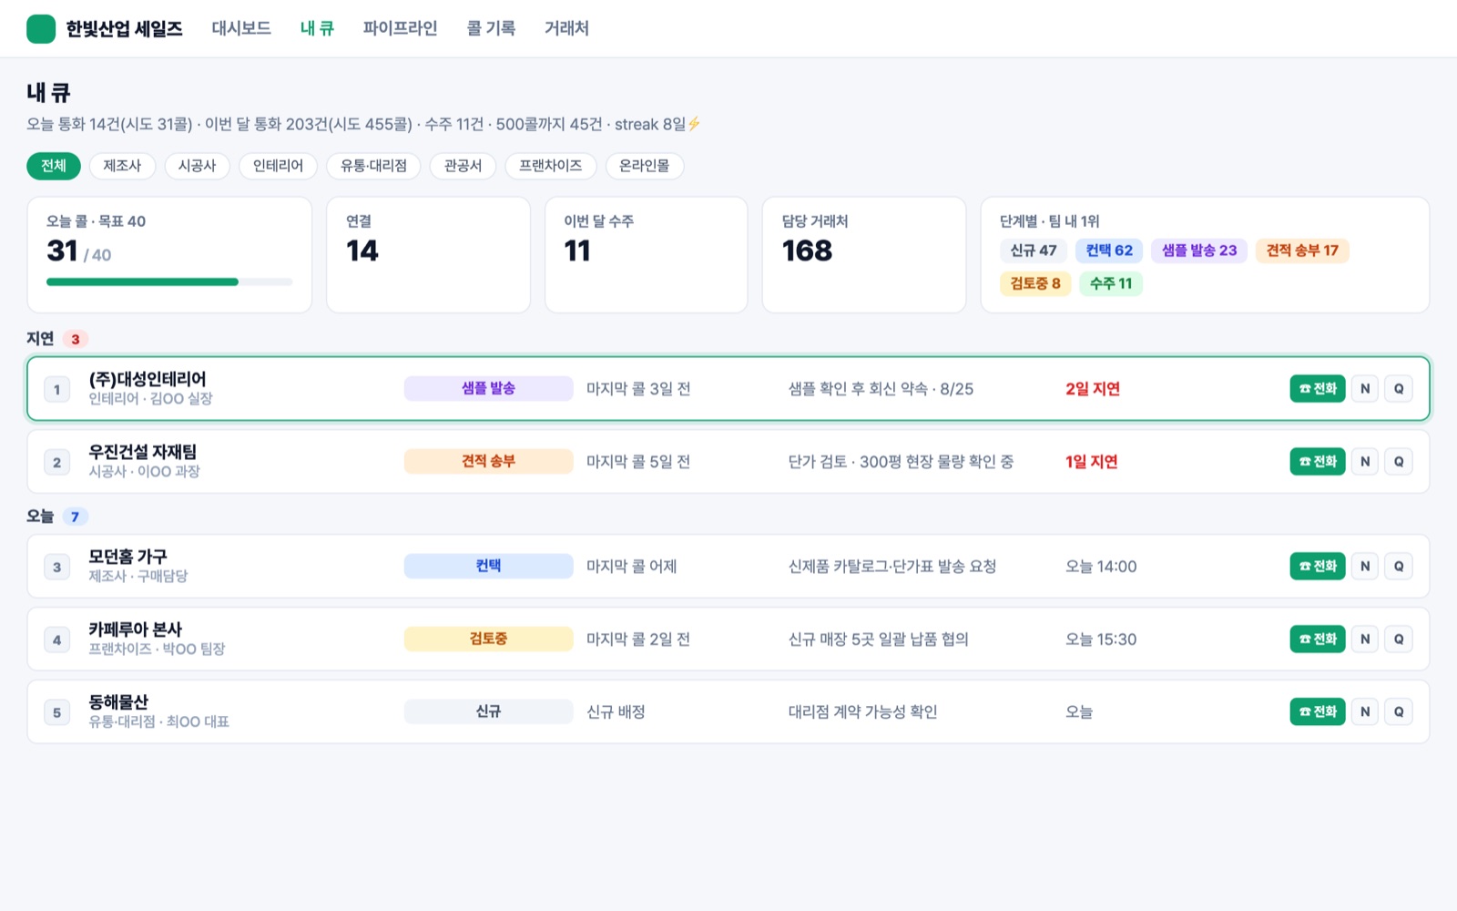Switch to the 거래처 tab
1457x911 pixels.
pyautogui.click(x=566, y=28)
